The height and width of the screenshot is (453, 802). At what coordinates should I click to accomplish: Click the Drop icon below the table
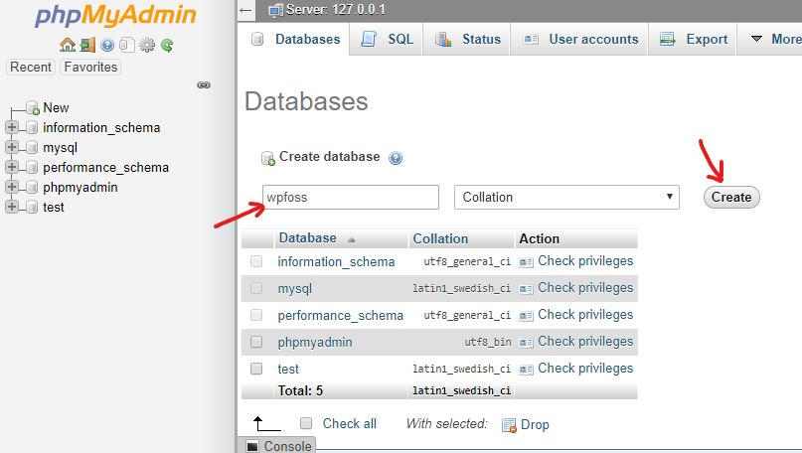point(510,425)
